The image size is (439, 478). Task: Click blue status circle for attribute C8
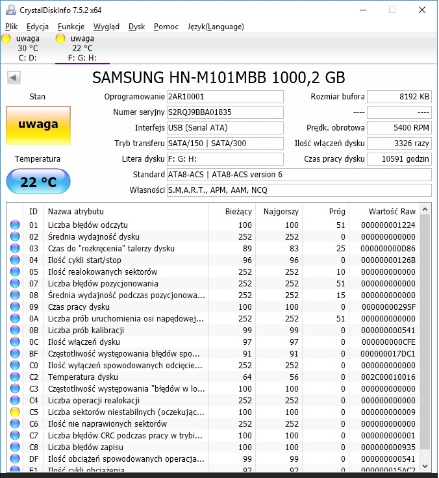coord(15,447)
